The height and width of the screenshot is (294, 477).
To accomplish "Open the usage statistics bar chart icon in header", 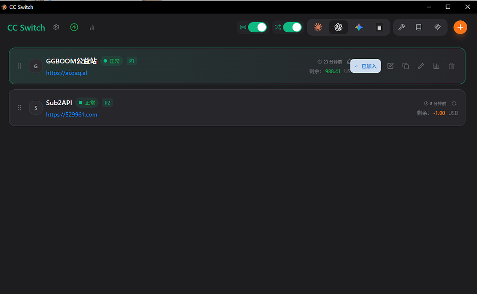I will [92, 28].
